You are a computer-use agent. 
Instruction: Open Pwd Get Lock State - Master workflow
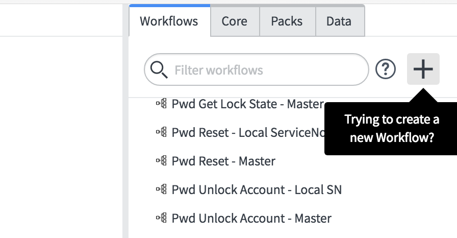point(248,104)
